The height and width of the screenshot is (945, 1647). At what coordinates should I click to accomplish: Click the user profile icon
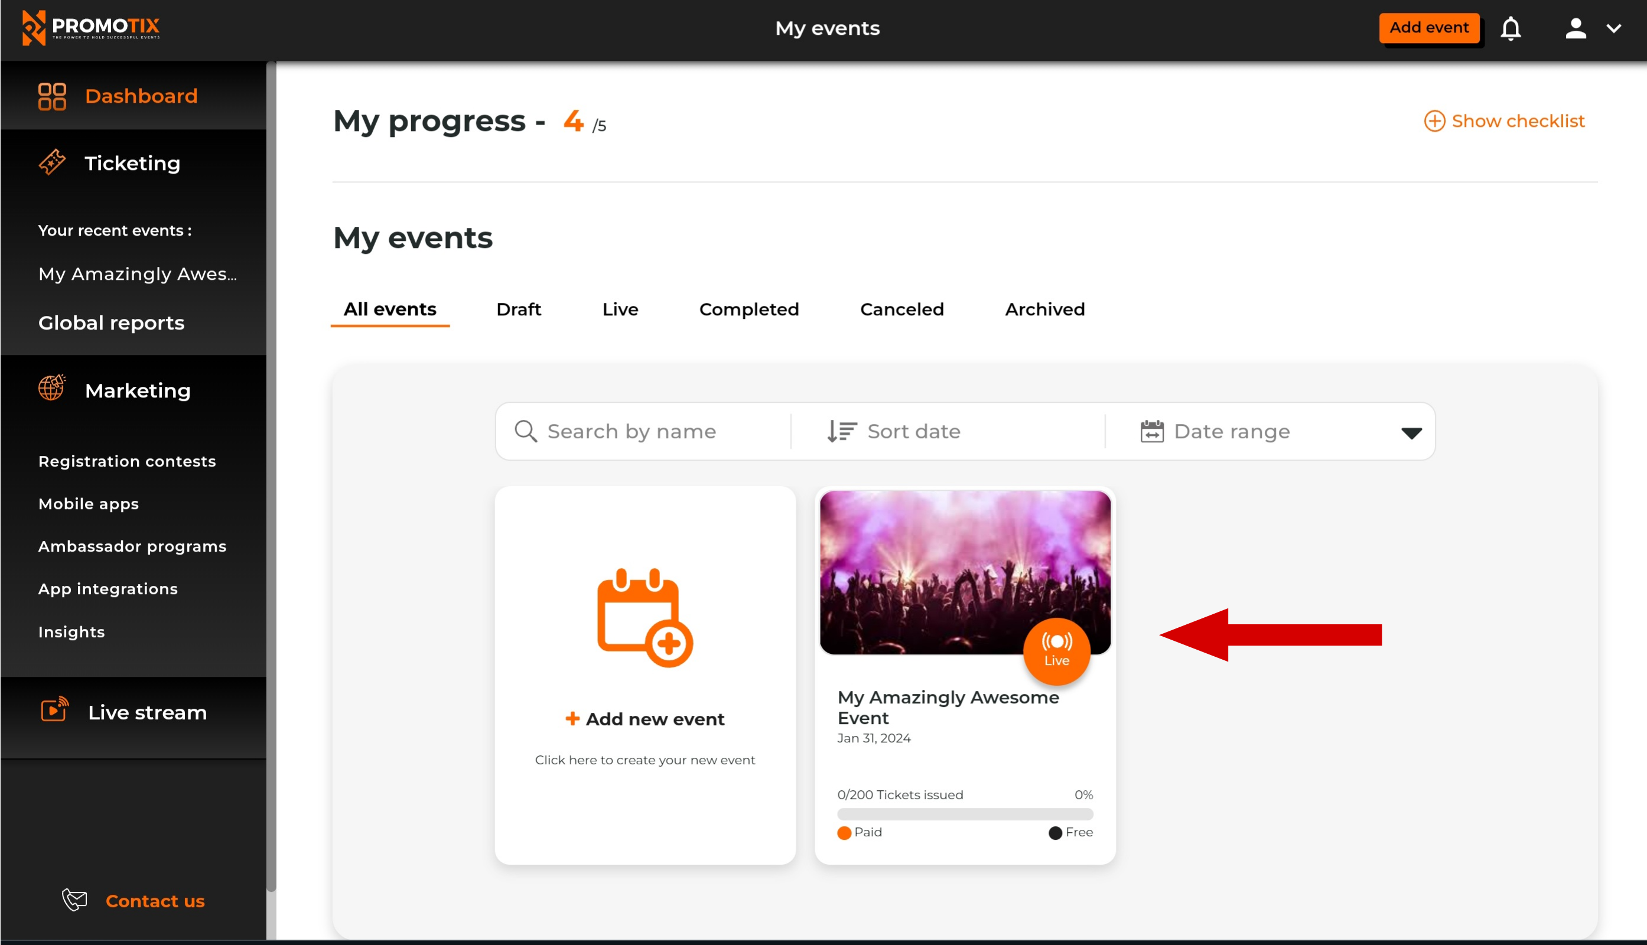click(1575, 28)
